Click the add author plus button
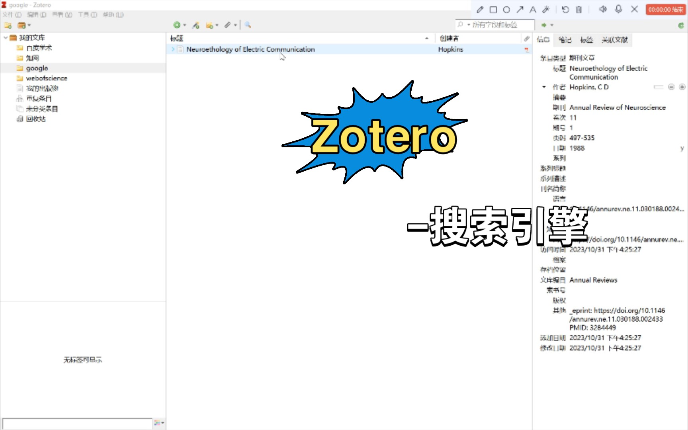 coord(682,87)
